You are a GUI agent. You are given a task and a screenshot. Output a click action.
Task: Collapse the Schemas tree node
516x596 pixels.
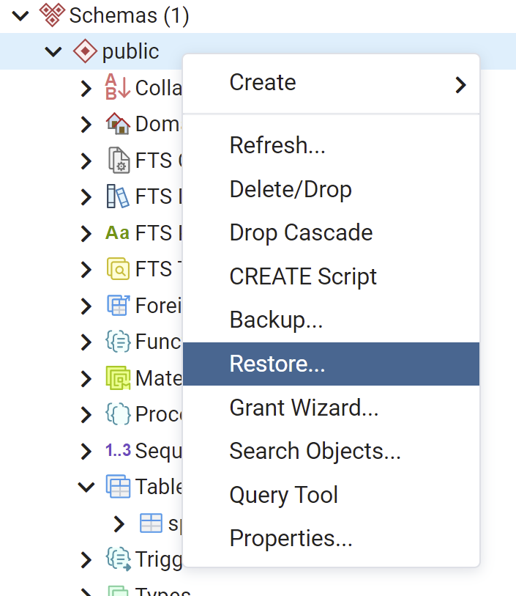(x=20, y=15)
